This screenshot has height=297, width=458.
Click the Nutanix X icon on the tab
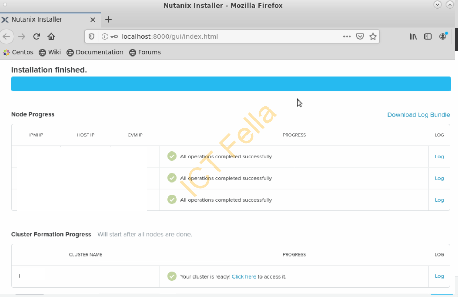[x=5, y=20]
